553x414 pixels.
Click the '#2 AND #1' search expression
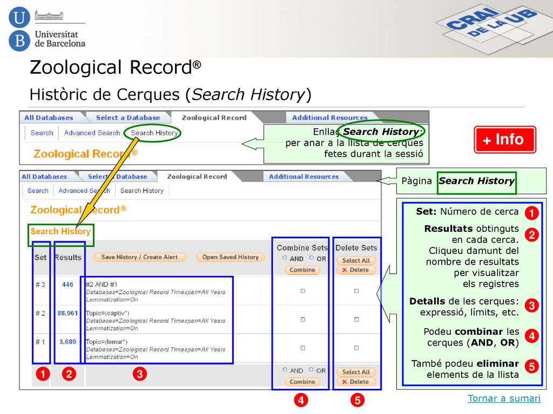click(102, 285)
